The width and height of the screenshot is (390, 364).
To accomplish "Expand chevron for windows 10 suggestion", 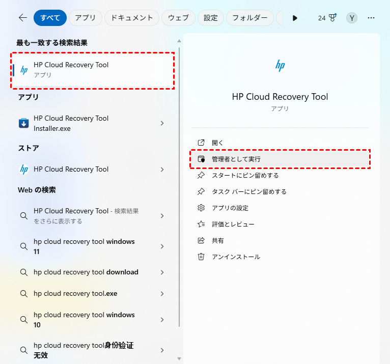I will pyautogui.click(x=162, y=320).
